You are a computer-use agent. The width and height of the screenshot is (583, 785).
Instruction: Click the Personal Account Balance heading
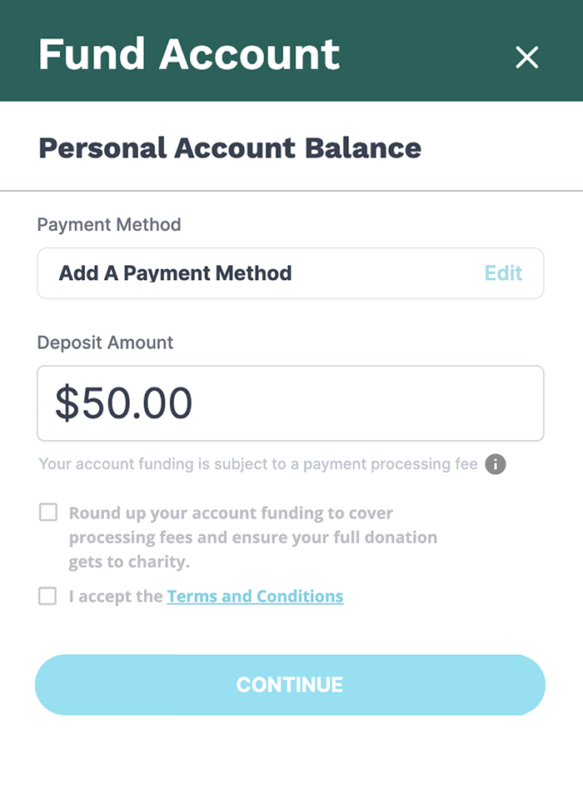tap(230, 148)
